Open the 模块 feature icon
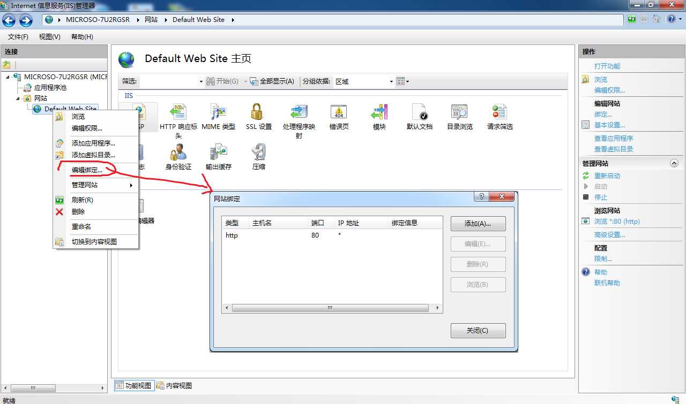This screenshot has height=404, width=686. coord(379,117)
